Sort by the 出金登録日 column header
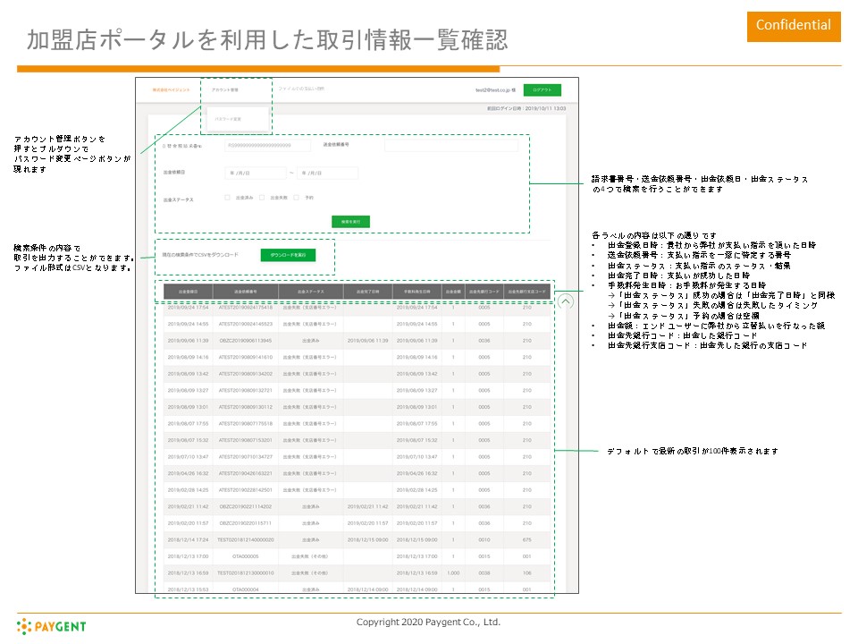858x644 pixels. pos(188,291)
